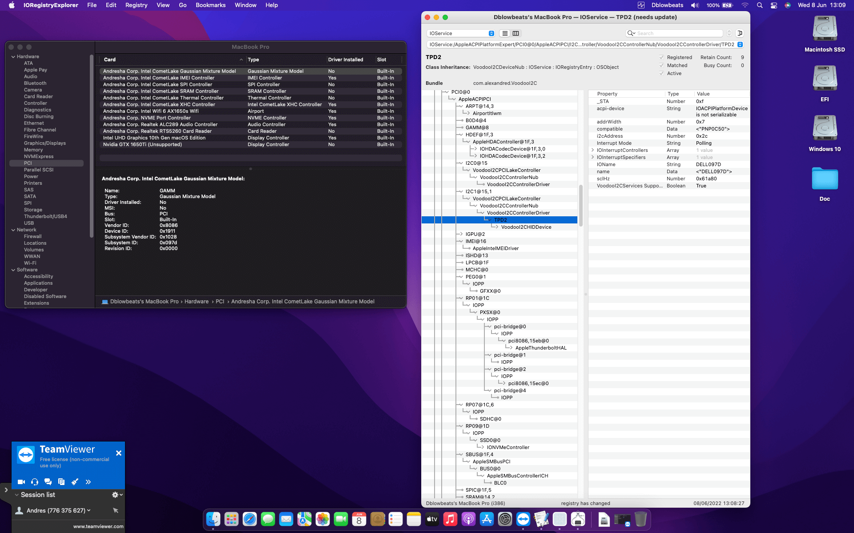Start a video call in TeamViewer
Image resolution: width=854 pixels, height=533 pixels.
21,482
